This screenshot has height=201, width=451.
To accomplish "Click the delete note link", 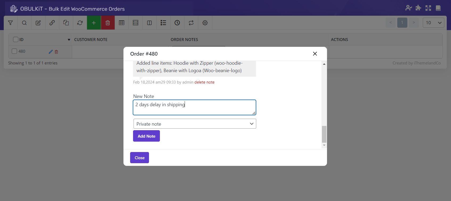I will click(x=204, y=82).
